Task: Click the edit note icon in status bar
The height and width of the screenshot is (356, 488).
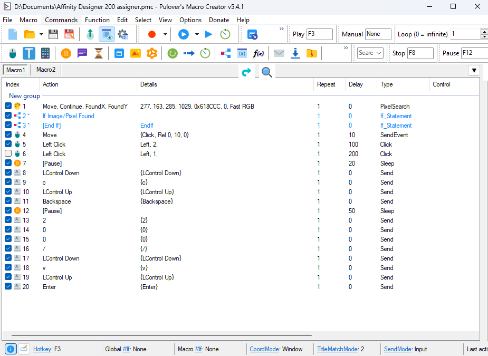Action: pyautogui.click(x=24, y=349)
